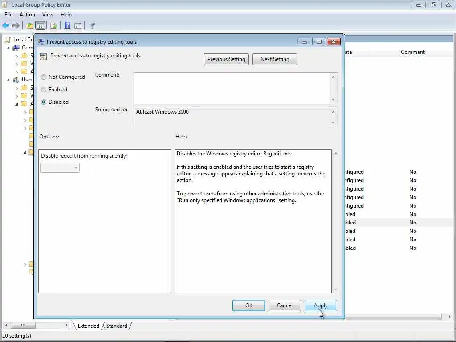Toggle Show/Hide Console Tree toolbar icon
The image size is (456, 342).
pos(41,25)
